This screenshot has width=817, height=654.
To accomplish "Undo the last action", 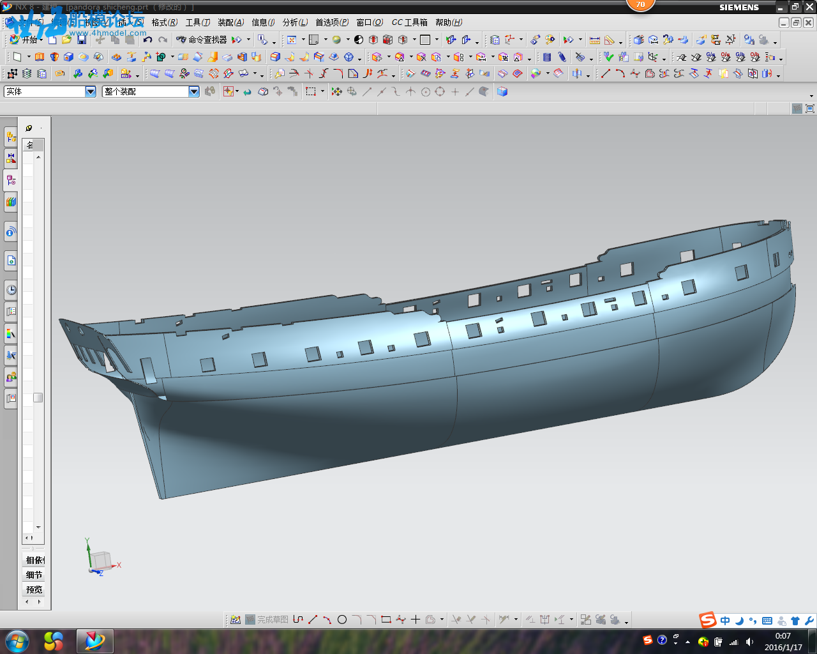I will [148, 40].
